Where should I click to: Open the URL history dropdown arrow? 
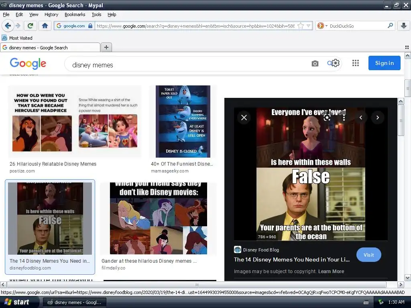click(x=309, y=26)
